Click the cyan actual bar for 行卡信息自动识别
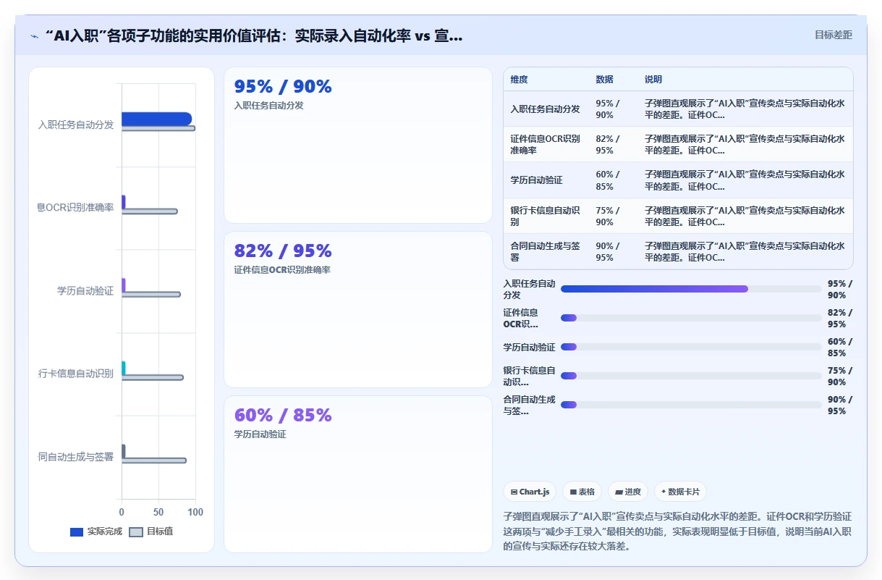Image resolution: width=882 pixels, height=580 pixels. click(x=124, y=368)
